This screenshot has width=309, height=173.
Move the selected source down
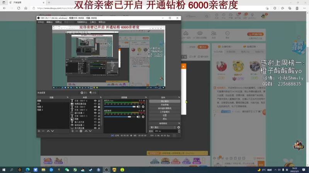[x=90, y=131]
